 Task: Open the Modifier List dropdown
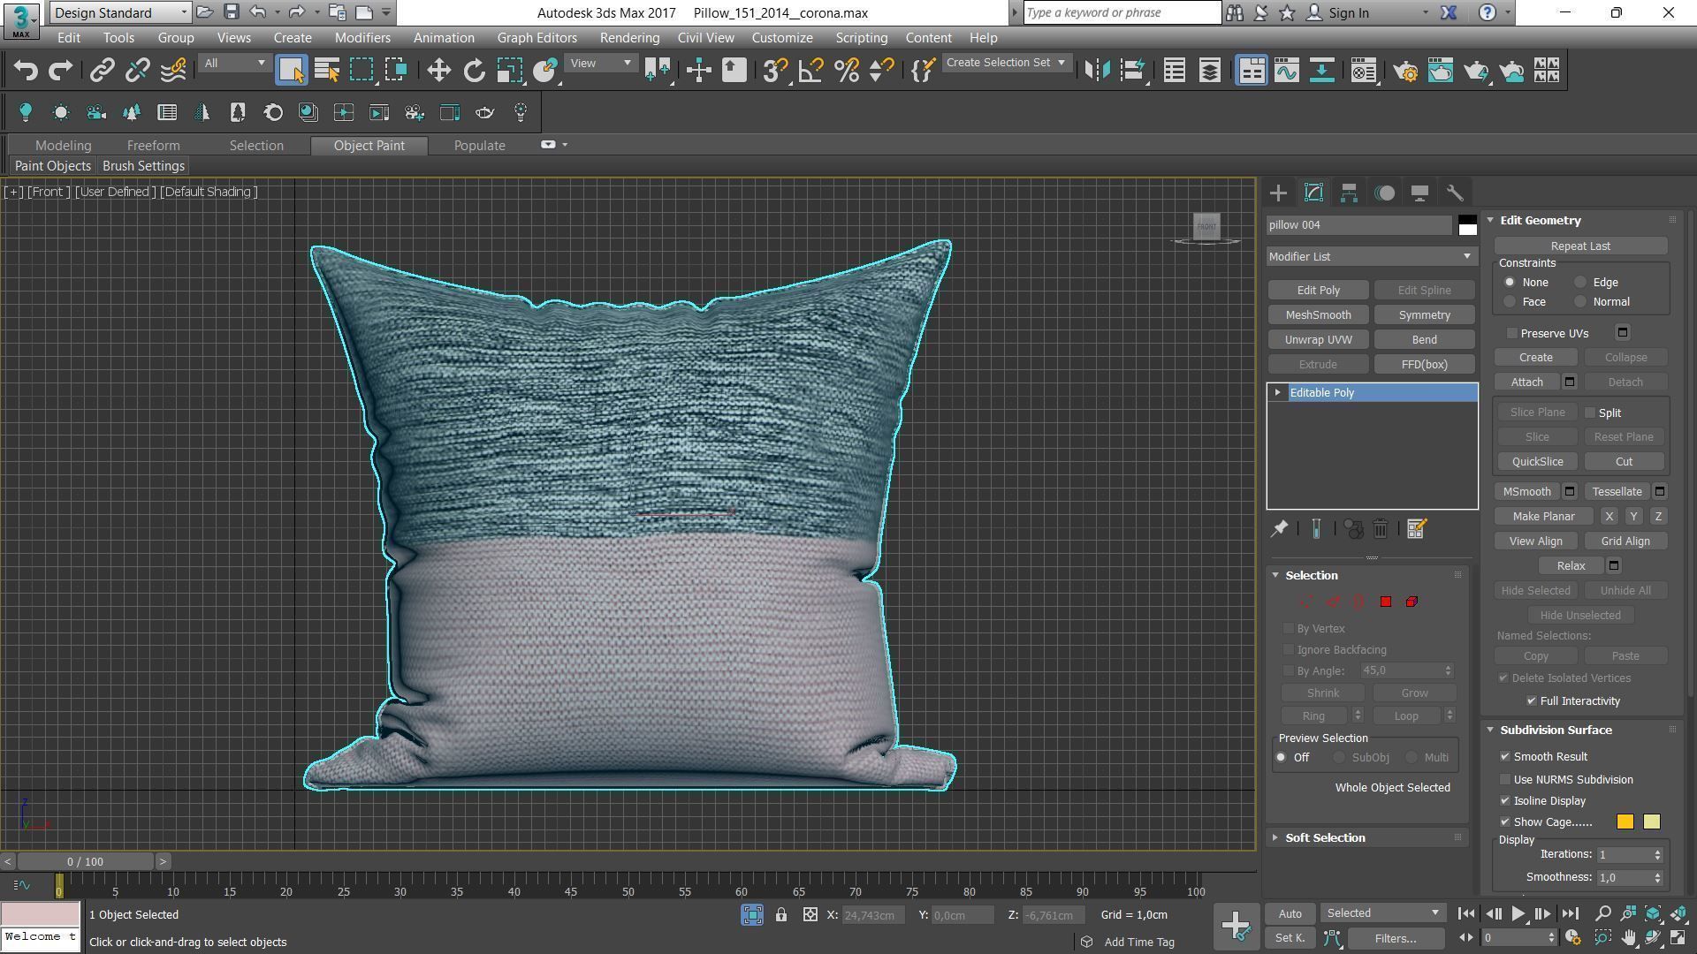(x=1372, y=257)
